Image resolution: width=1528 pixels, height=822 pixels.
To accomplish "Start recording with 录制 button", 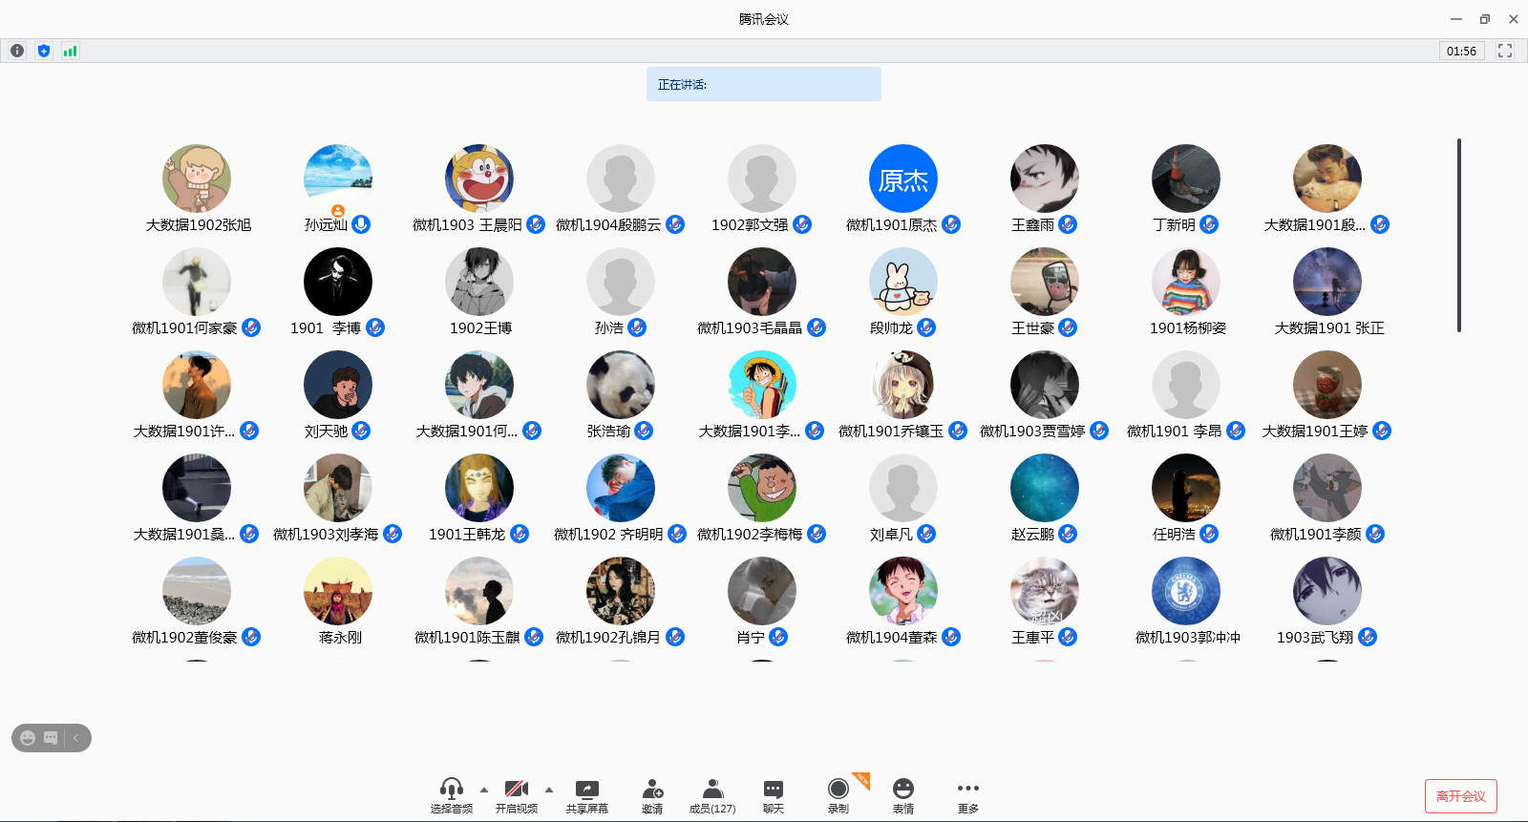I will [838, 795].
